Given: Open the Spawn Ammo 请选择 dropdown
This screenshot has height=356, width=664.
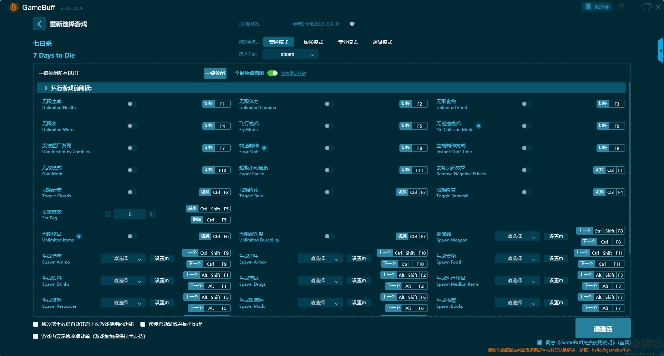Looking at the screenshot, I should click(x=123, y=258).
